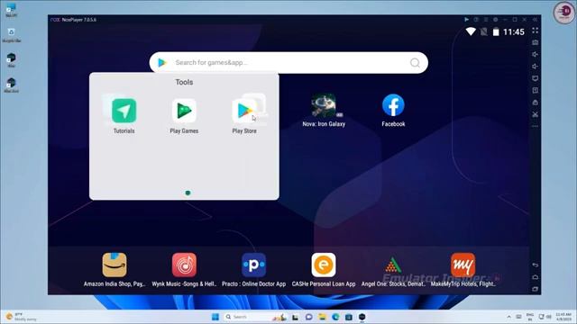
Task: Click the search field for games and apps
Action: tap(288, 63)
